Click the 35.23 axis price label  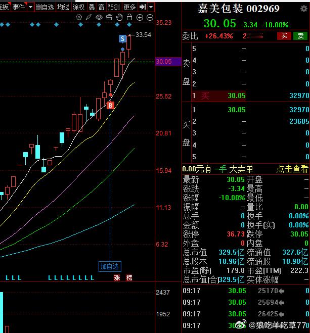(164, 23)
